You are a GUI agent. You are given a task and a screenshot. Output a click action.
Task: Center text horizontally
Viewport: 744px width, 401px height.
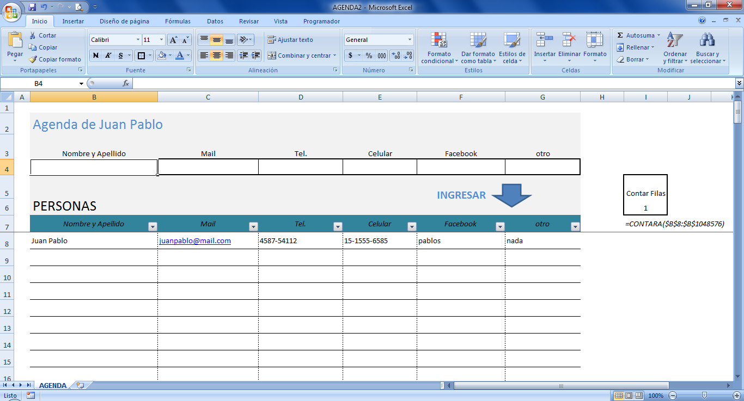216,55
